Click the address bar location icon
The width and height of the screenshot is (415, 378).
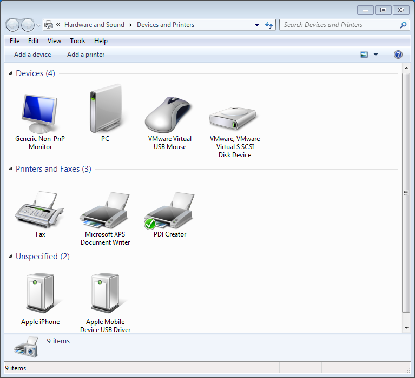click(x=49, y=25)
